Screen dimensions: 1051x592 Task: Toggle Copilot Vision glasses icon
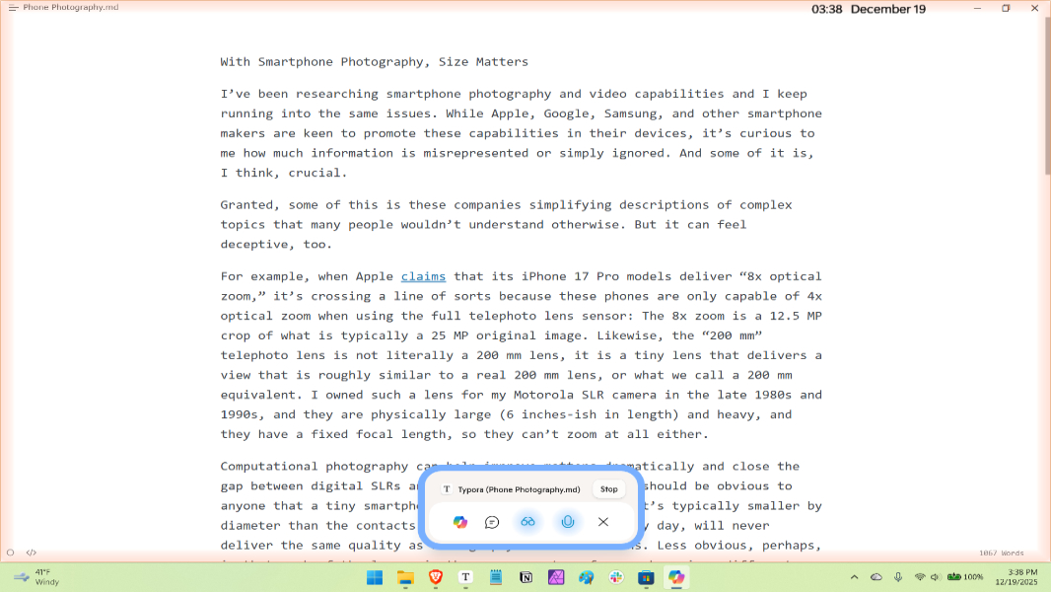pyautogui.click(x=528, y=522)
